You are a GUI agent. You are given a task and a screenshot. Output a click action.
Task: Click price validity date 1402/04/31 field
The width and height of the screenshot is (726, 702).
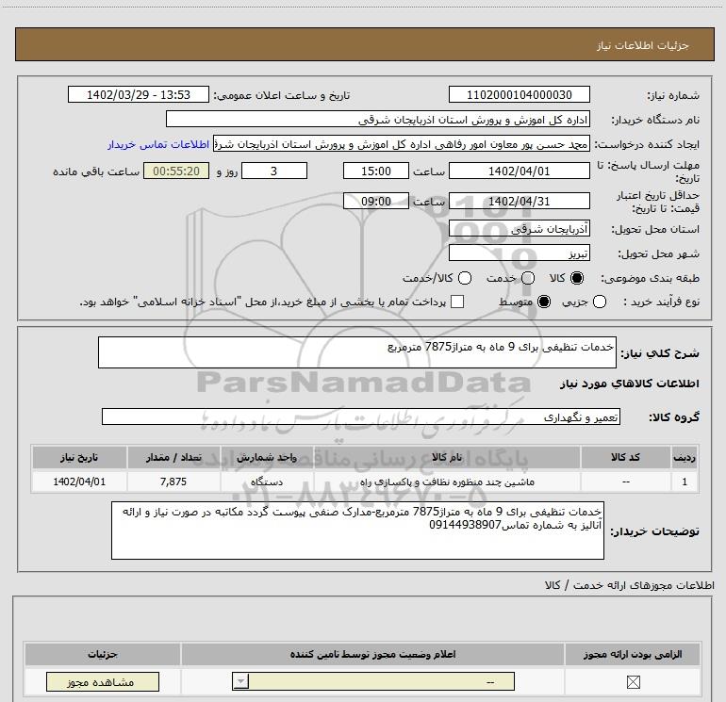coord(519,202)
